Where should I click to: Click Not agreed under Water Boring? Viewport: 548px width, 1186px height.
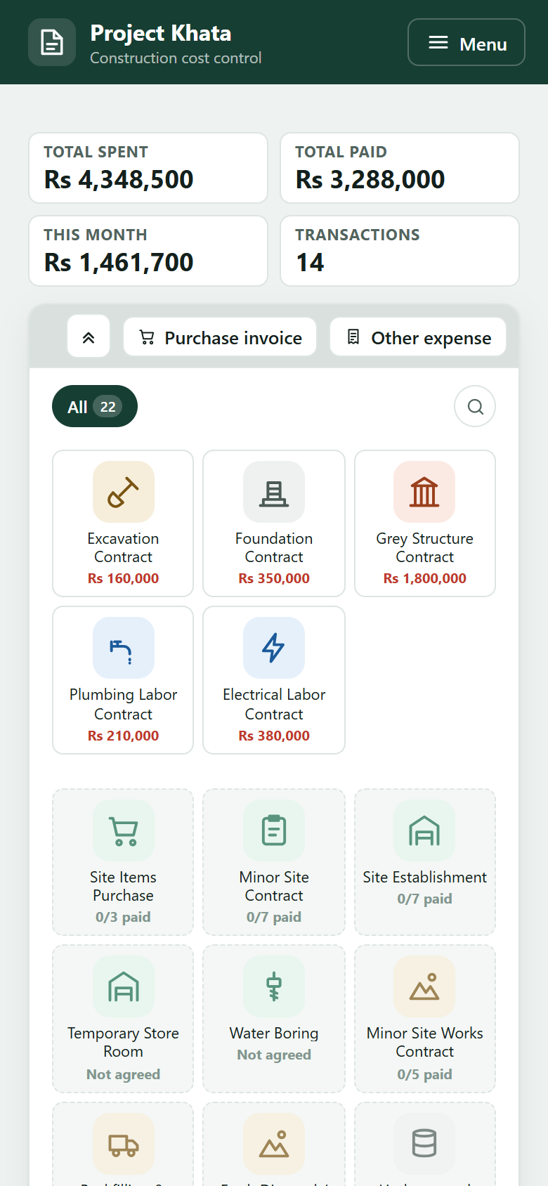click(274, 1055)
